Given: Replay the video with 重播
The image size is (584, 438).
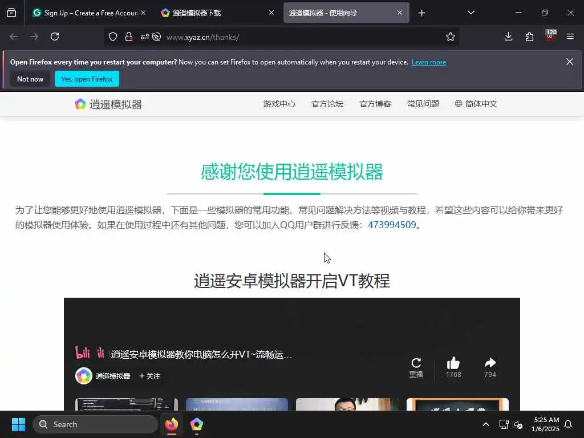Looking at the screenshot, I should pos(416,368).
